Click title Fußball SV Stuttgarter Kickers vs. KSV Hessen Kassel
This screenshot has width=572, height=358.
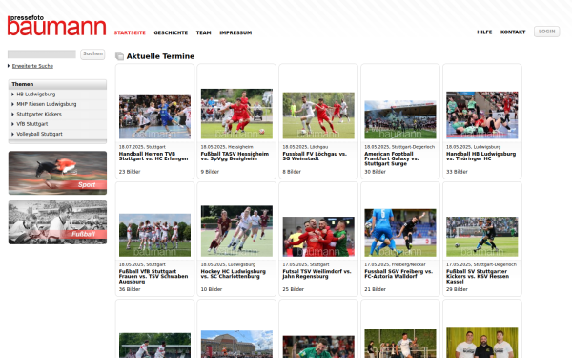click(x=478, y=277)
